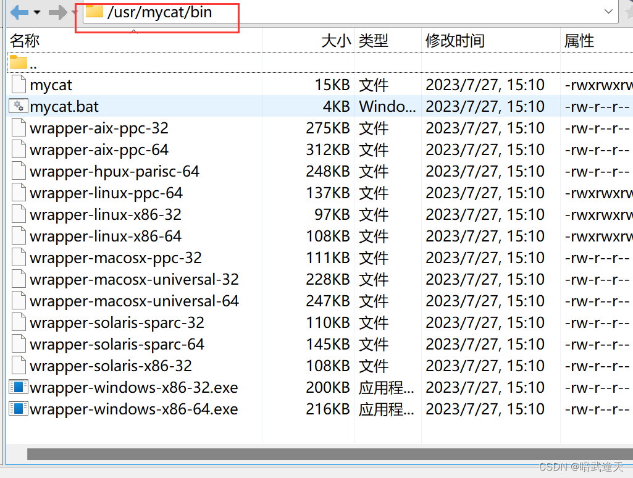Click the modified time of mycat
The width and height of the screenshot is (633, 478).
pyautogui.click(x=485, y=85)
